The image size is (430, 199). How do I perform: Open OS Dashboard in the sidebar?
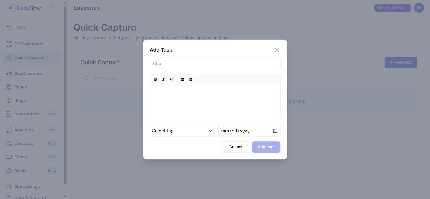click(29, 44)
